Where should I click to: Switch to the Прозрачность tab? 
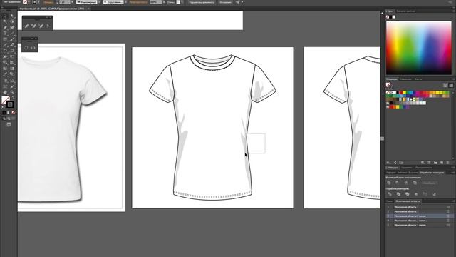pos(424,168)
